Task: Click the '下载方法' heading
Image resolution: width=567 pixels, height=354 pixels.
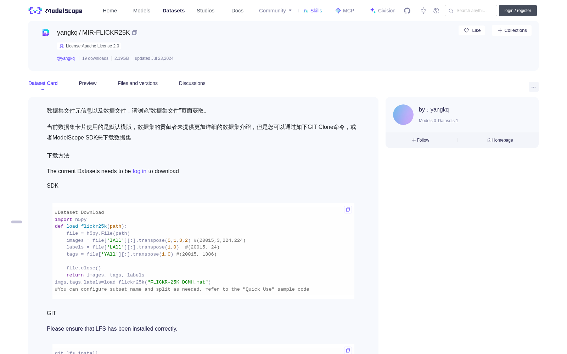Action: coord(58,156)
